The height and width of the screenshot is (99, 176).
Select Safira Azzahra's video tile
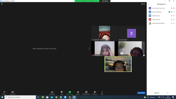click(x=105, y=49)
